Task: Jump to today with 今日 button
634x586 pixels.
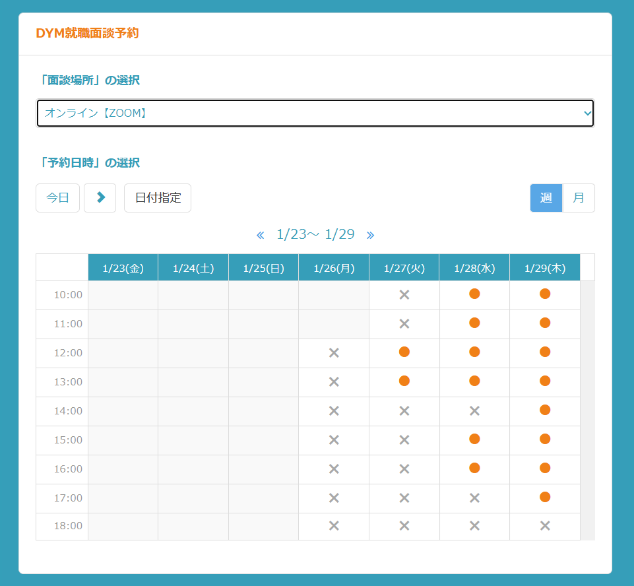Action: pyautogui.click(x=57, y=198)
